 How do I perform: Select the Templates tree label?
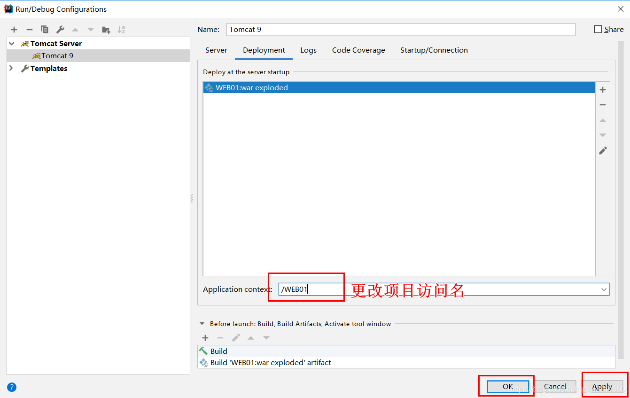[49, 69]
